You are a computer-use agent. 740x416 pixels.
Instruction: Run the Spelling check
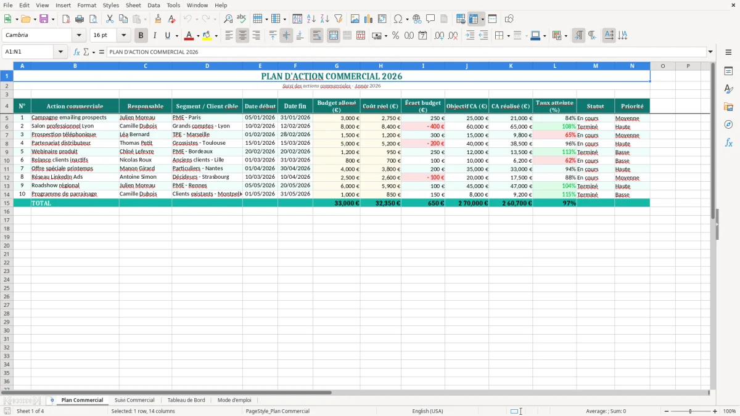[x=242, y=19]
